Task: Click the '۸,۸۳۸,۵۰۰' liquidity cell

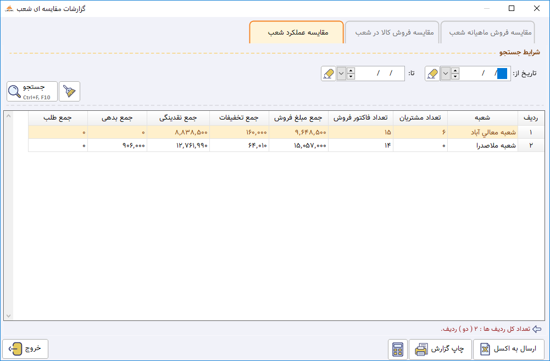Action: coord(178,132)
